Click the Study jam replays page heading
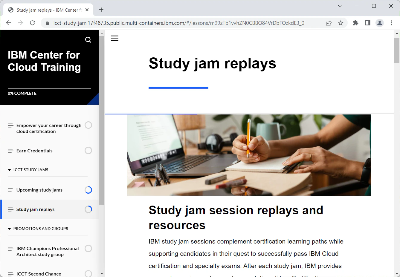 tap(212, 63)
